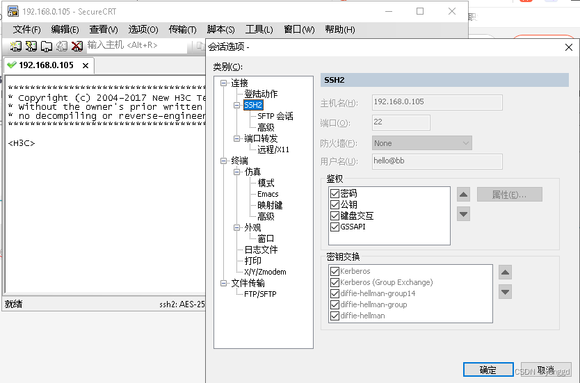Select 远程/X11 in category tree
Viewport: 580px width, 383px height.
273,149
